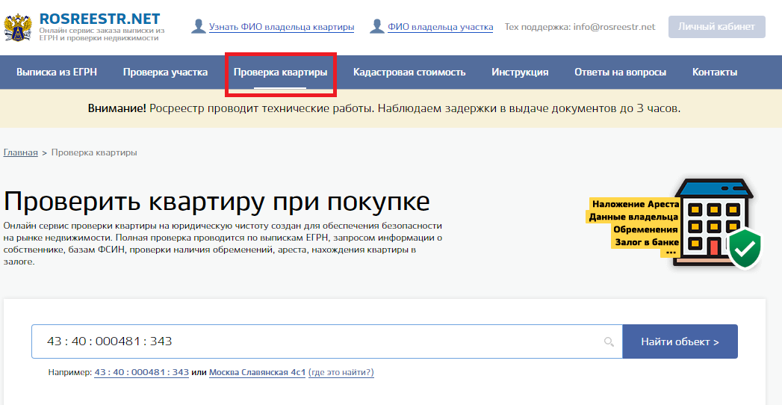Click 'Наложение Ареста' label on illustration
Image resolution: width=782 pixels, height=405 pixels.
coord(634,204)
